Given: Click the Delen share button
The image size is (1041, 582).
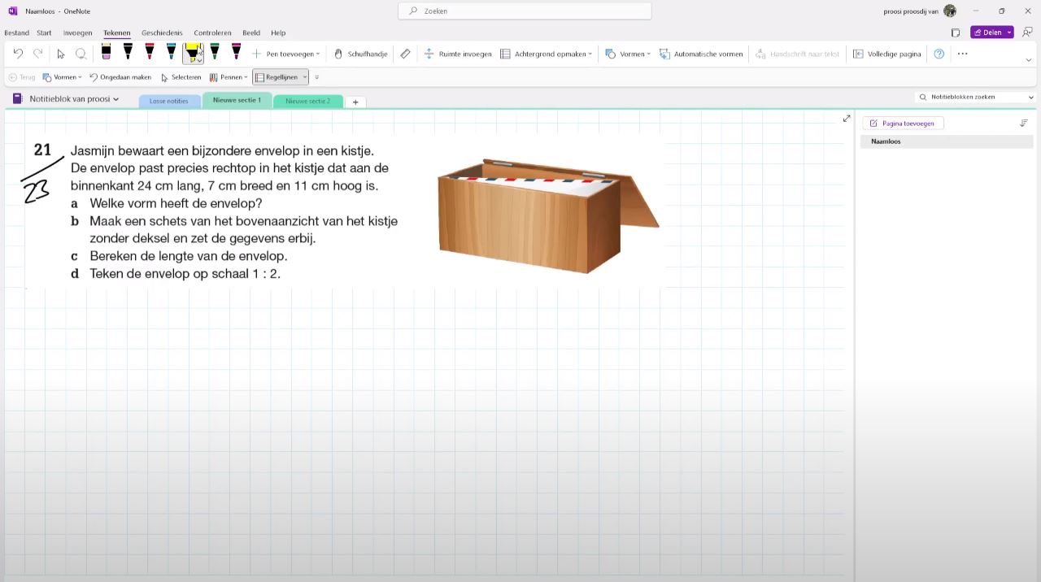Looking at the screenshot, I should 987,33.
